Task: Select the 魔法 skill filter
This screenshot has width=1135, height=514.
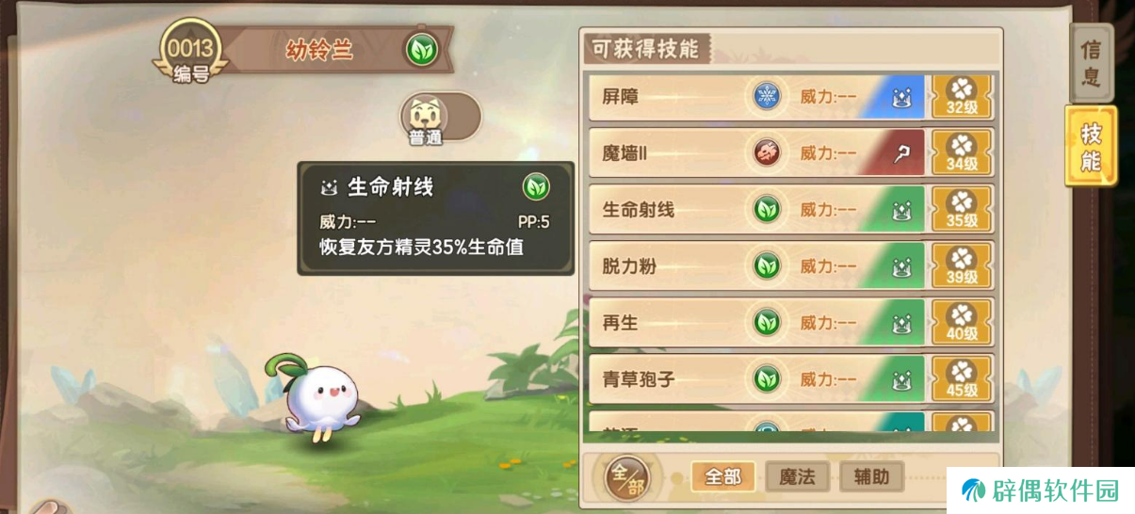Action: click(797, 476)
